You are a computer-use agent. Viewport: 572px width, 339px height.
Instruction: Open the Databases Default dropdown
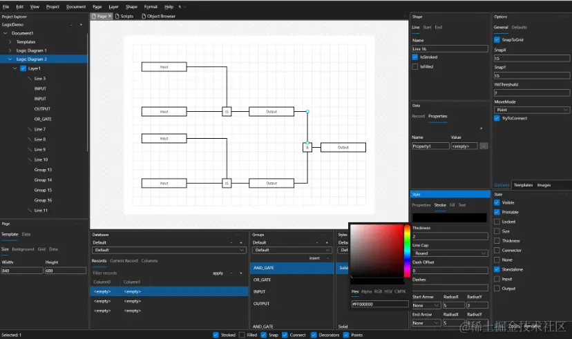point(169,250)
